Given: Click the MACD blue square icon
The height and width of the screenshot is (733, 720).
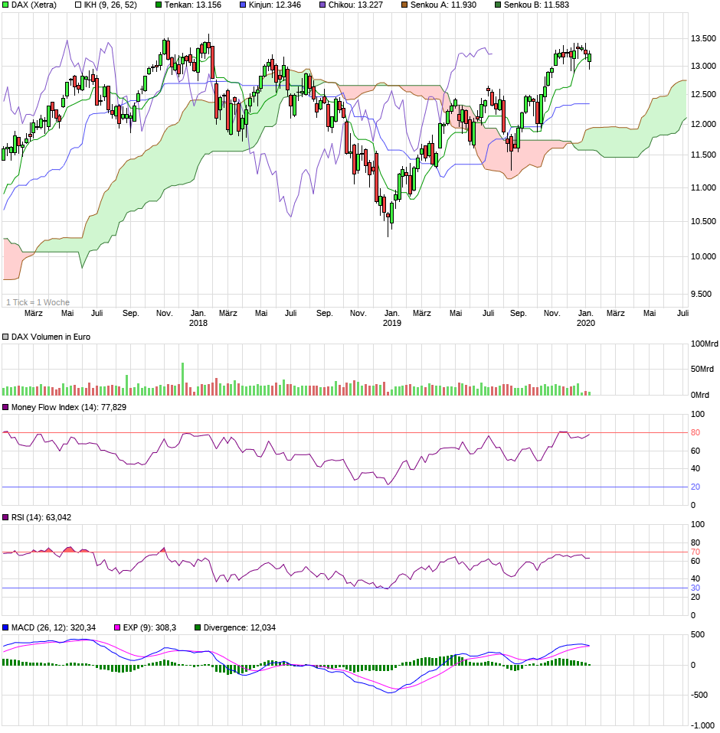Looking at the screenshot, I should point(5,626).
